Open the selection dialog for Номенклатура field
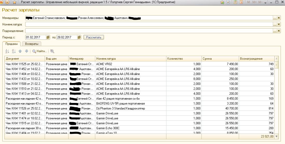This screenshot has width=285, height=144. [x=275, y=24]
